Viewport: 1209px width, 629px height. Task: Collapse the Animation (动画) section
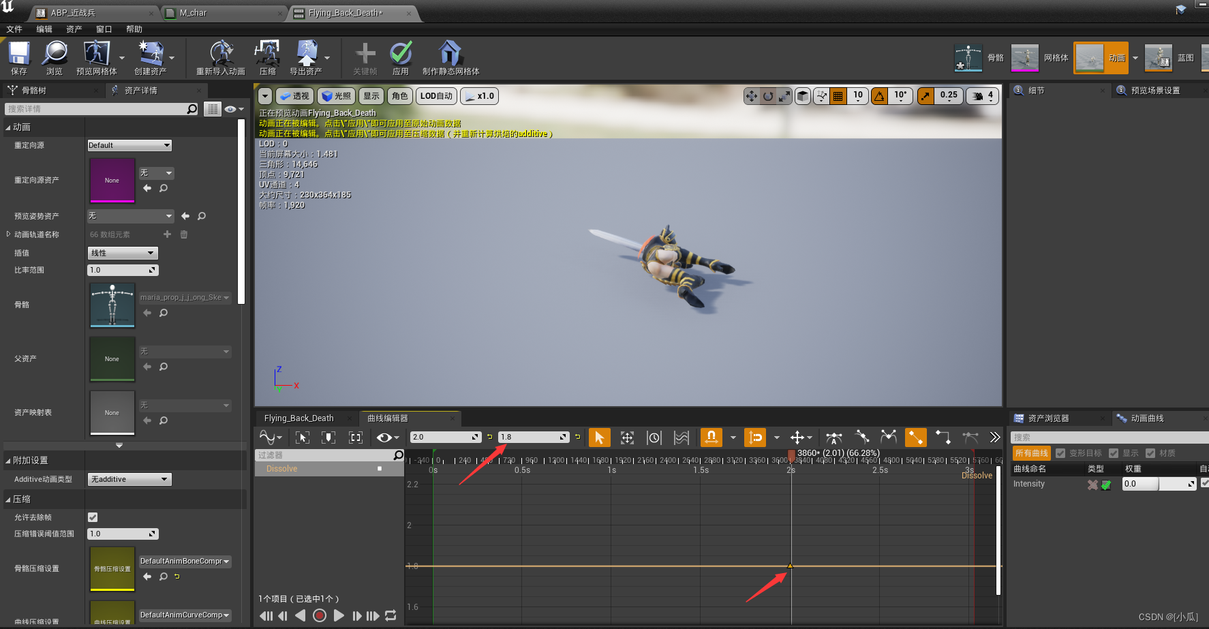point(8,127)
